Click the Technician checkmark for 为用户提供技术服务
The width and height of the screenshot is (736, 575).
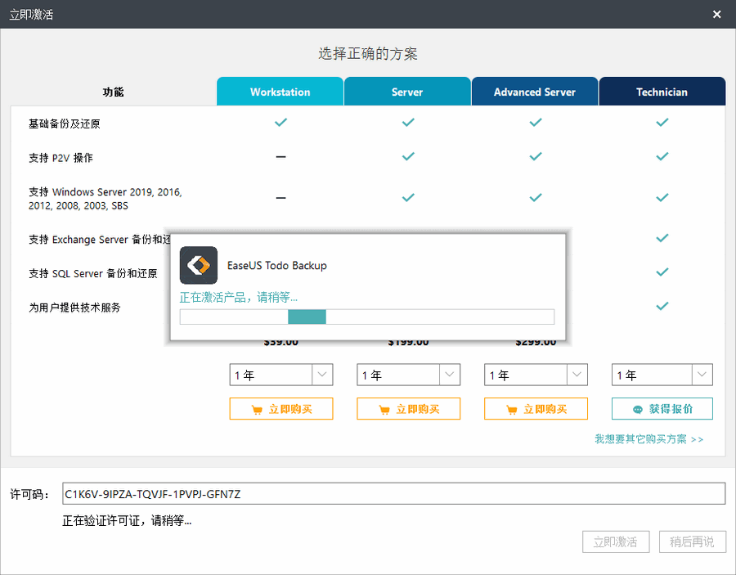[x=662, y=306]
